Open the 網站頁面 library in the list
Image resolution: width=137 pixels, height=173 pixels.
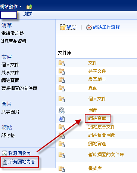[97, 118]
